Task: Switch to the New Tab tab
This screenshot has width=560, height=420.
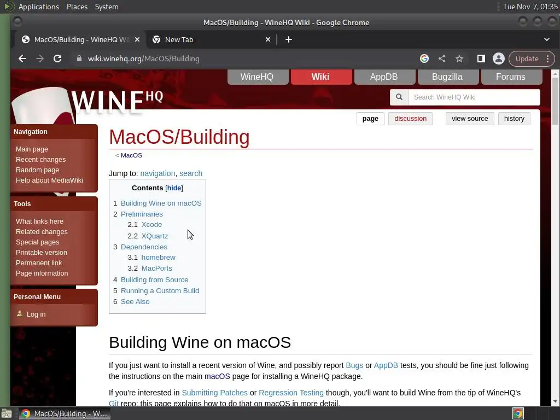Action: click(211, 39)
